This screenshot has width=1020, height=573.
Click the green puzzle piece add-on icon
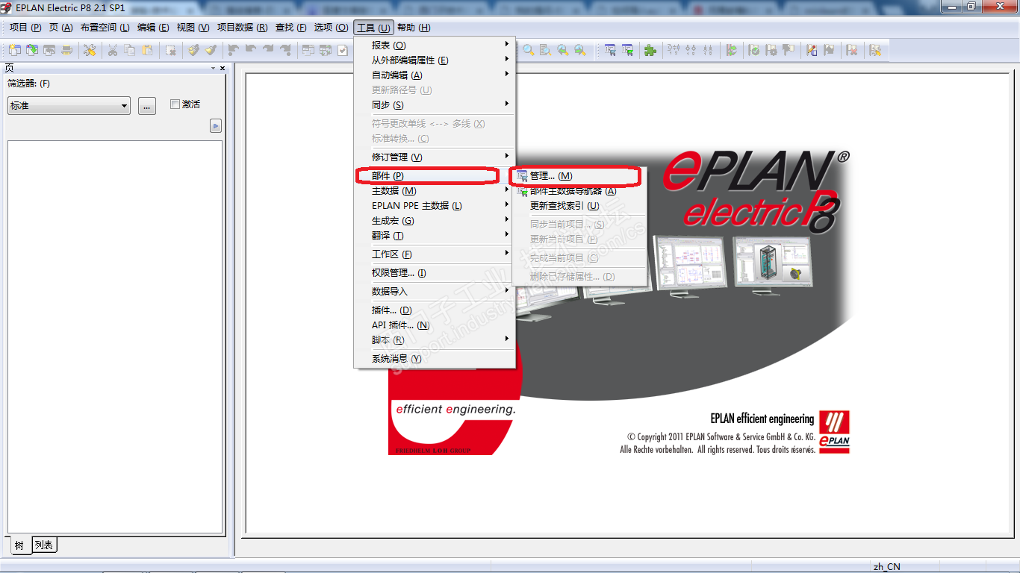[x=650, y=50]
